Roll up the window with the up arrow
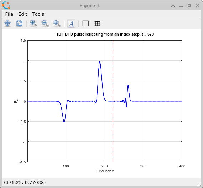This screenshot has height=188, width=203. [173, 6]
